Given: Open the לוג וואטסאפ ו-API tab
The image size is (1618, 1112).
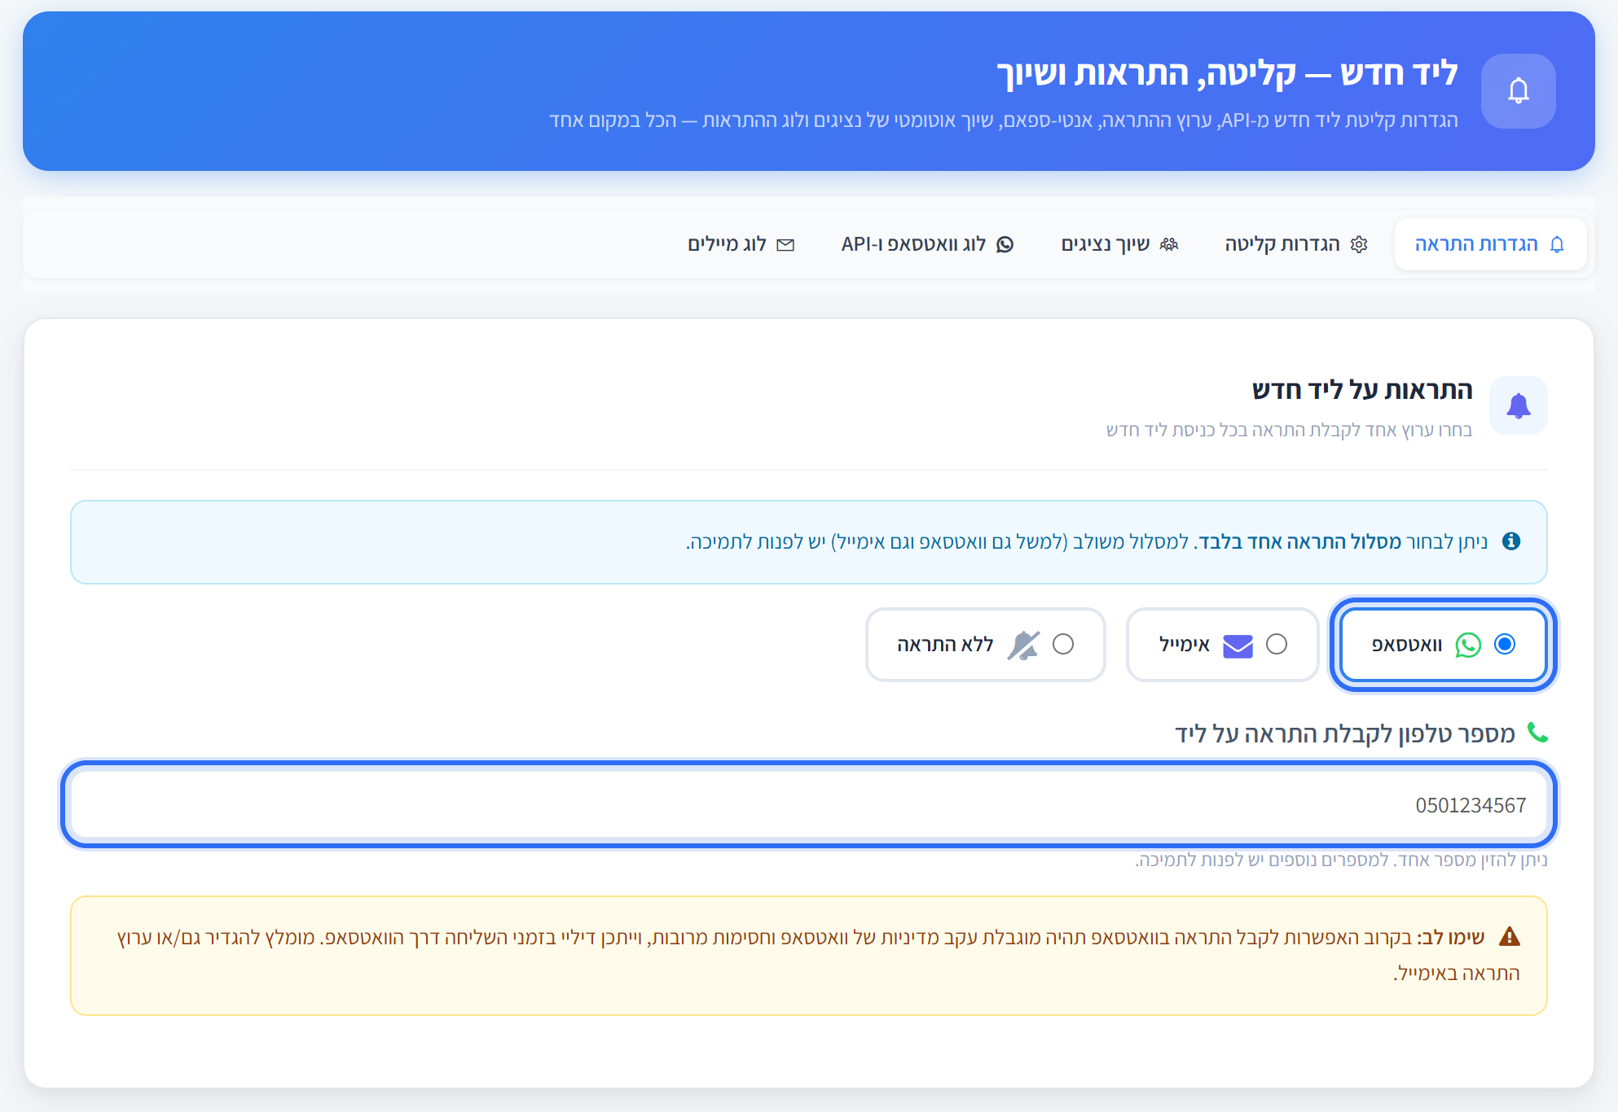Looking at the screenshot, I should [927, 244].
